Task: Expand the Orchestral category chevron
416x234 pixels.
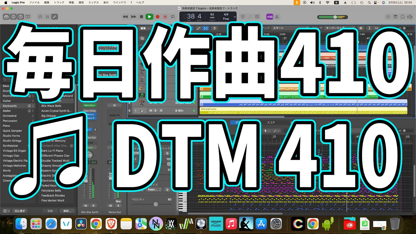Action: click(33, 116)
